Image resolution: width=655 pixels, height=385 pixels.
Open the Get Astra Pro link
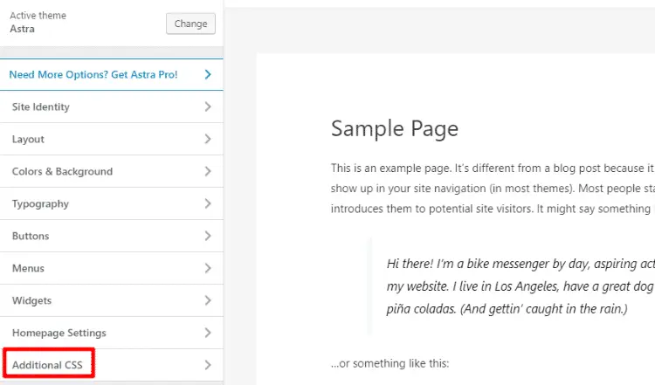(x=93, y=74)
